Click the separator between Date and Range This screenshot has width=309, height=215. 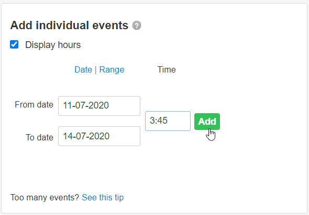(95, 70)
